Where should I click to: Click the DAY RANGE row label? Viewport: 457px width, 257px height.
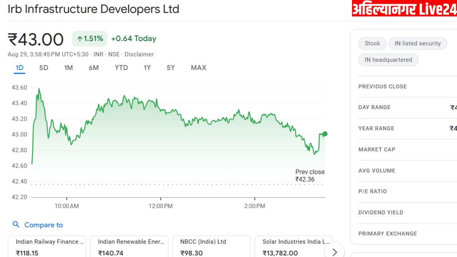click(x=375, y=107)
